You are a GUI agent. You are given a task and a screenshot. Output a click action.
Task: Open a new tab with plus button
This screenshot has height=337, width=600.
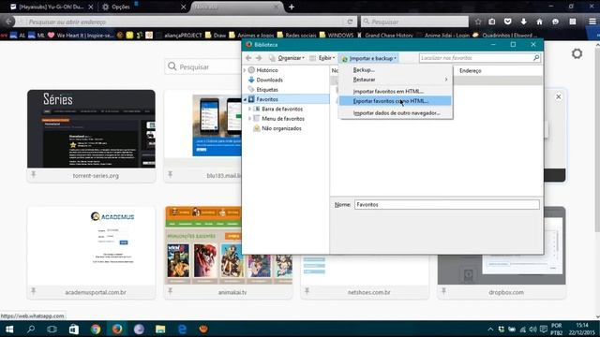click(292, 7)
